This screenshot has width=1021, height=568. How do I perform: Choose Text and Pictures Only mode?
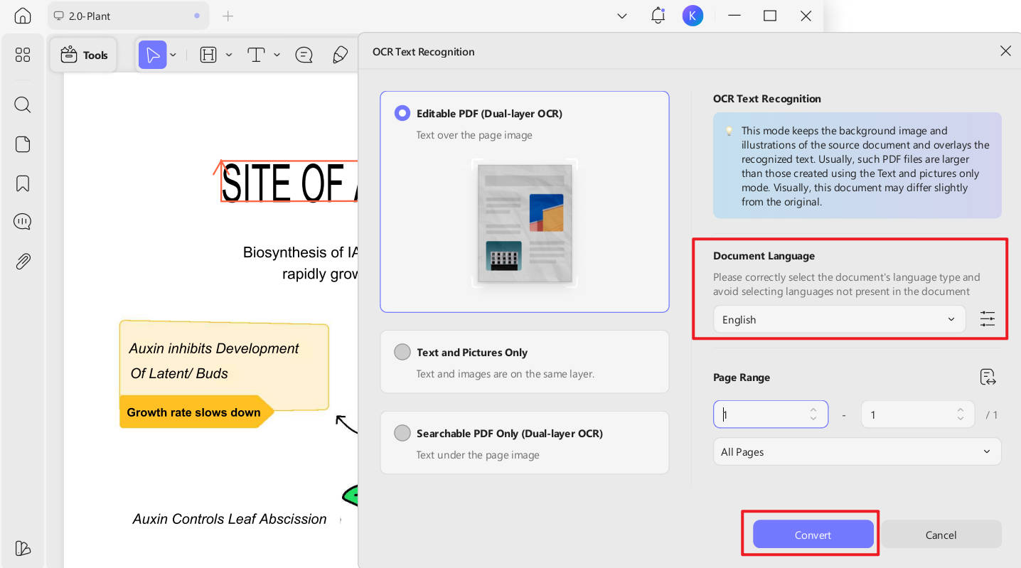coord(402,352)
